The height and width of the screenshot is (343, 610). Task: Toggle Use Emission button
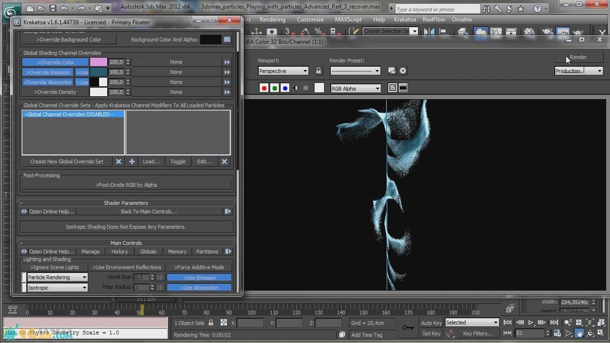199,278
